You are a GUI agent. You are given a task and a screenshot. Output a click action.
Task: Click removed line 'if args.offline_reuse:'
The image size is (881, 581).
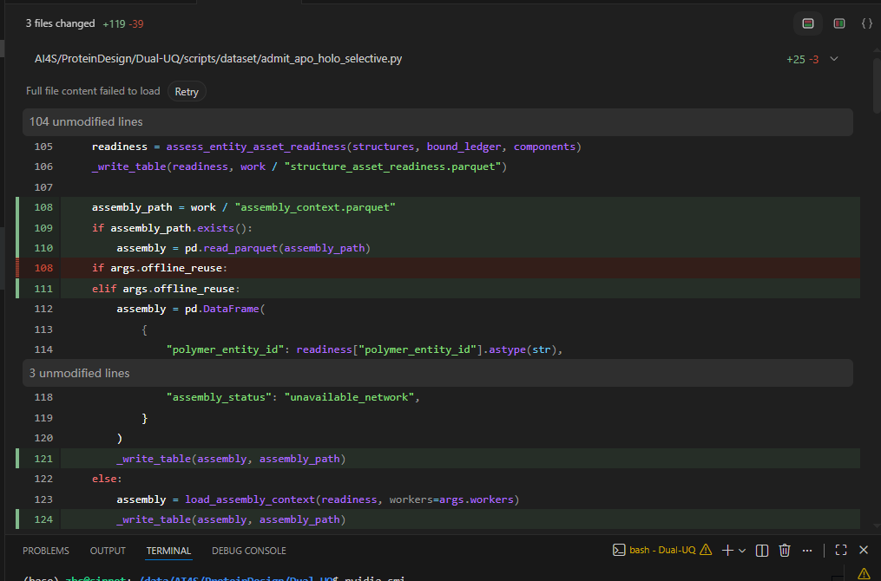pyautogui.click(x=160, y=268)
